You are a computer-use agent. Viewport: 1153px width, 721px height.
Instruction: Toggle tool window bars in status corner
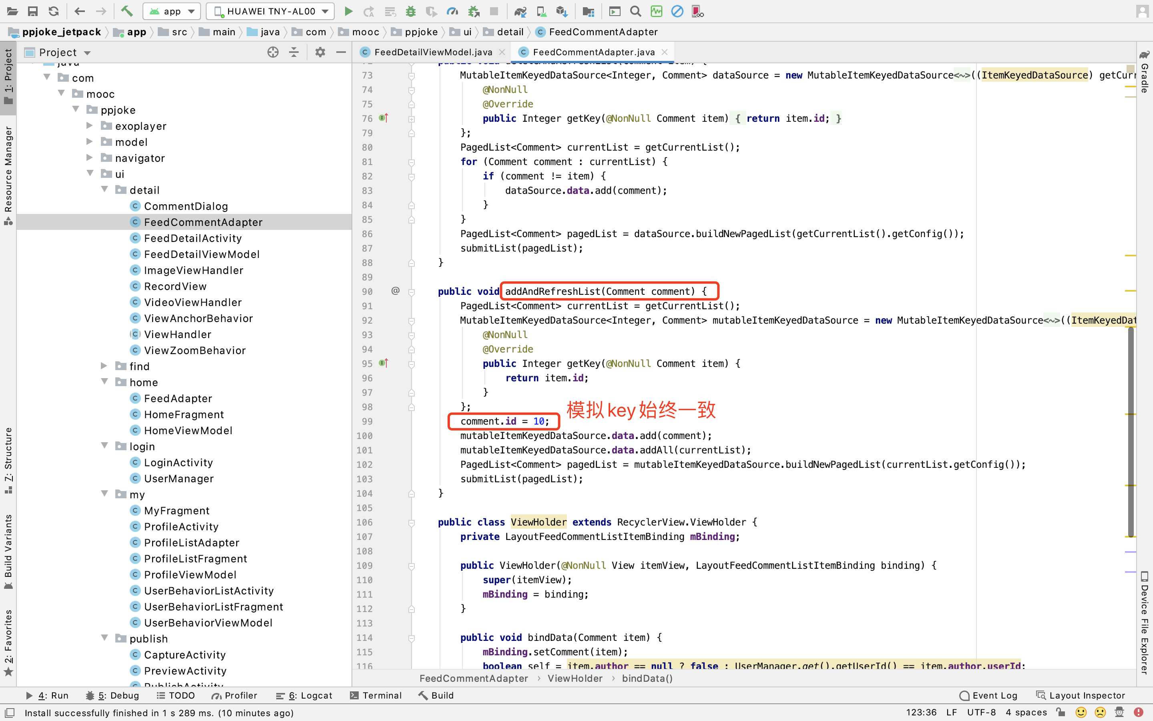pos(10,713)
